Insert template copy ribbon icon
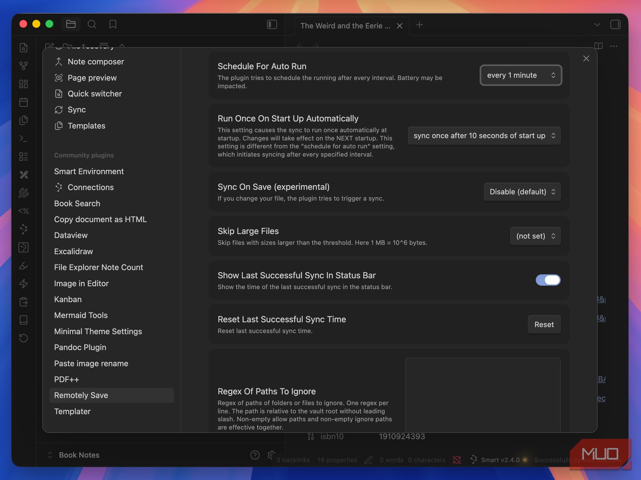The height and width of the screenshot is (480, 641). point(24,120)
